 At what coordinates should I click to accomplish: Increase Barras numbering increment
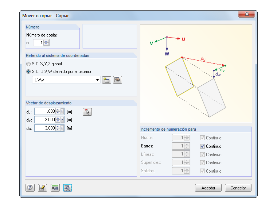point(187,145)
